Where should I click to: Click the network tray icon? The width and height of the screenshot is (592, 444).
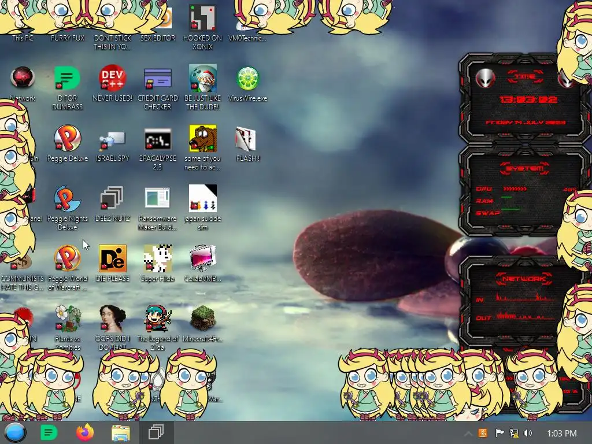pos(514,433)
